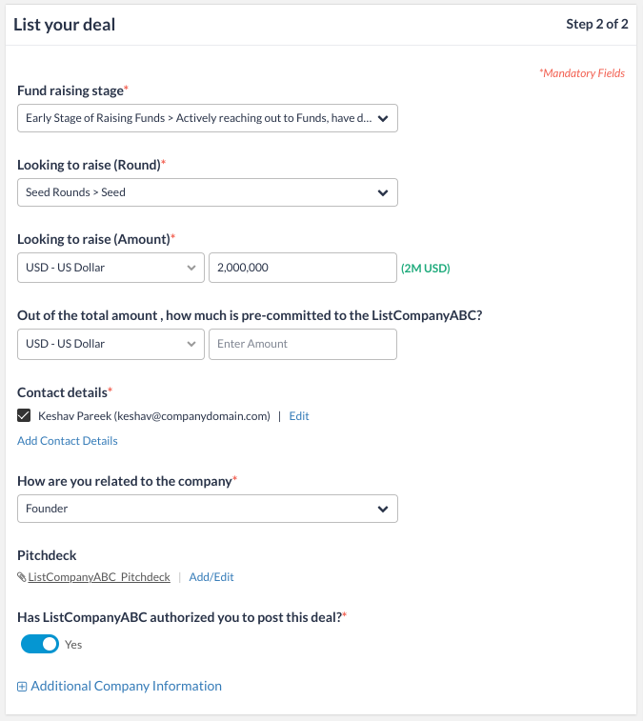Click the Founder dropdown chevron arrow
The image size is (643, 721).
tap(383, 509)
